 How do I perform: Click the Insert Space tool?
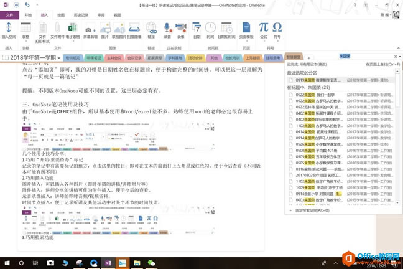pos(9,31)
